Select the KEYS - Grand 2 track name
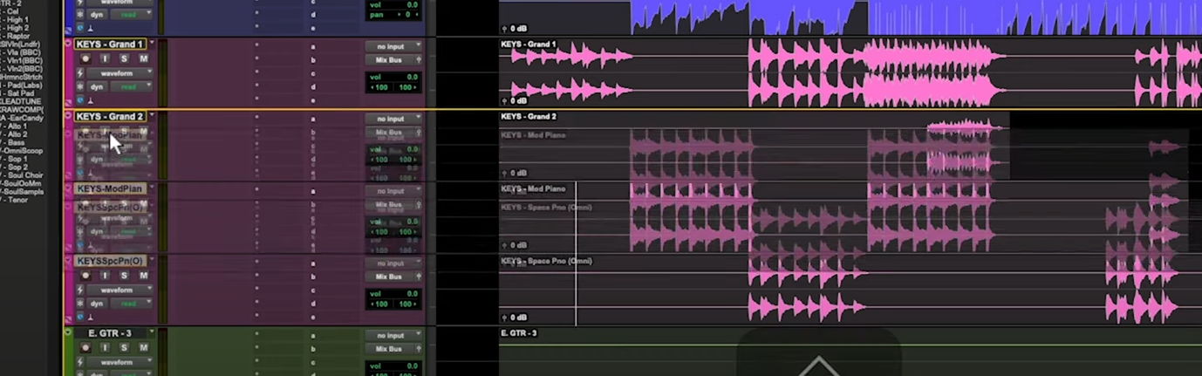The image size is (1202, 376). (x=110, y=116)
